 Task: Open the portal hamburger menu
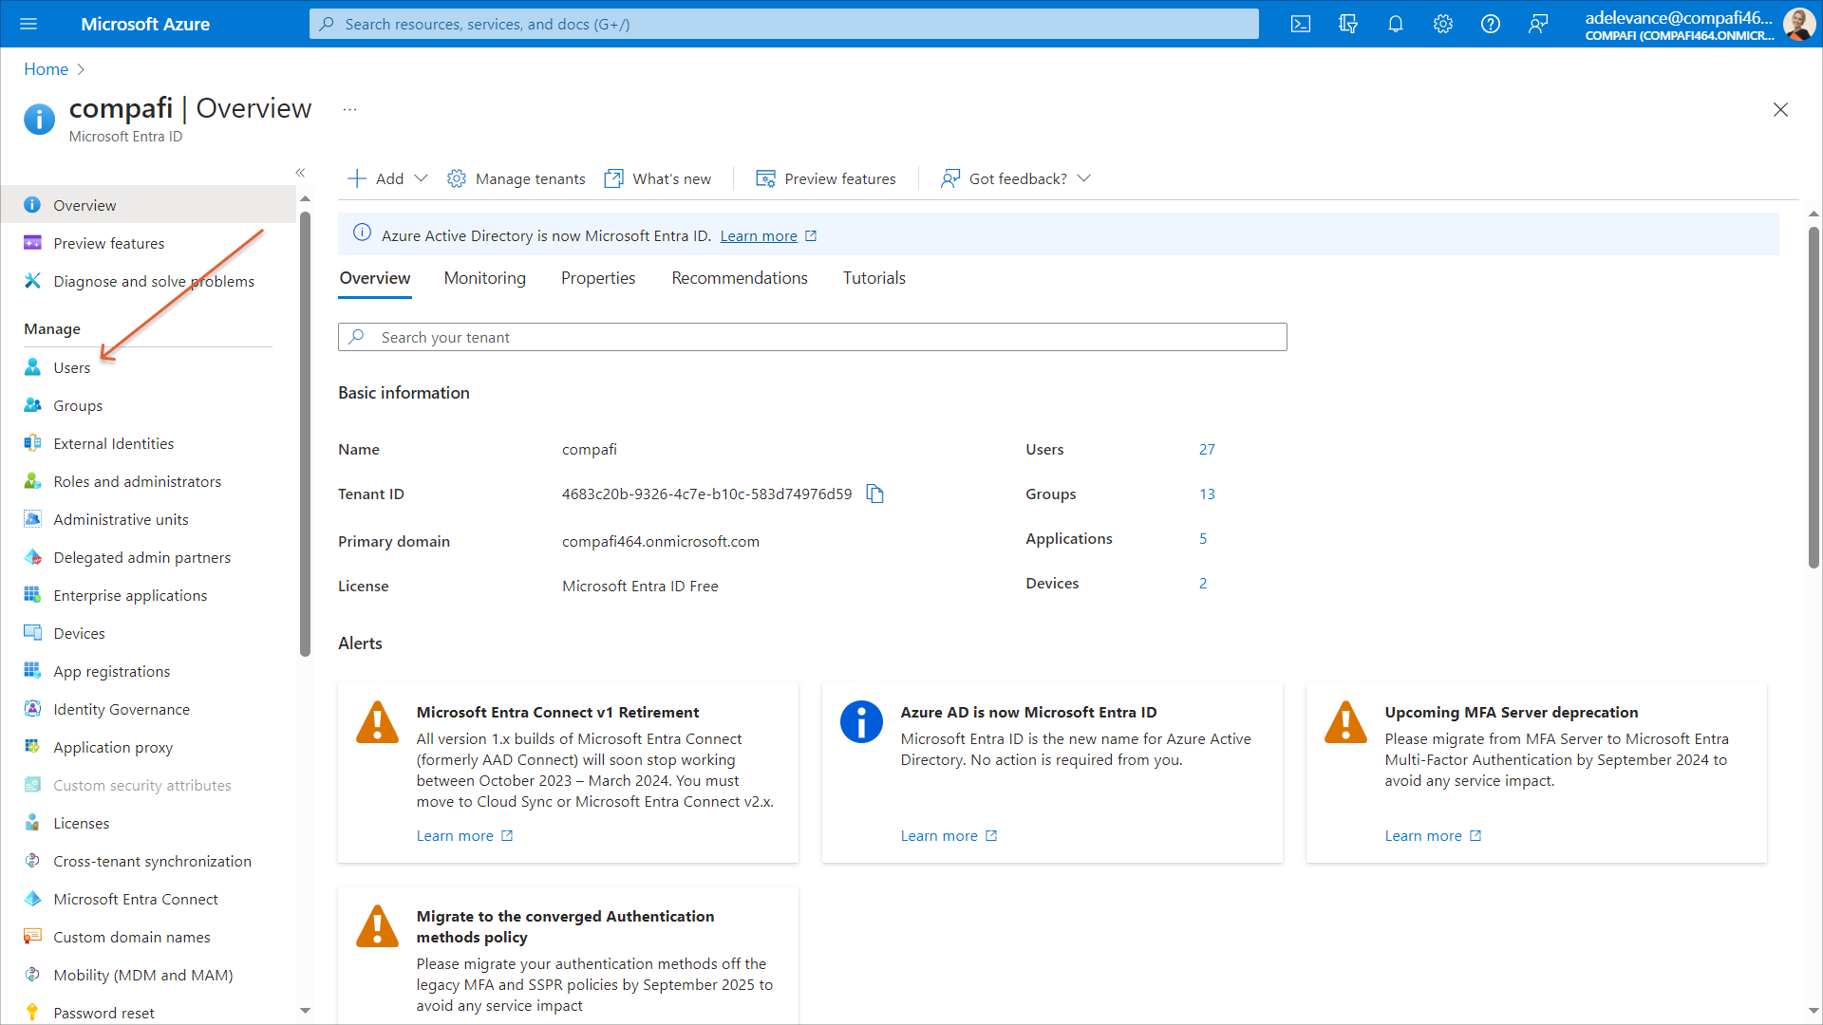pos(28,24)
